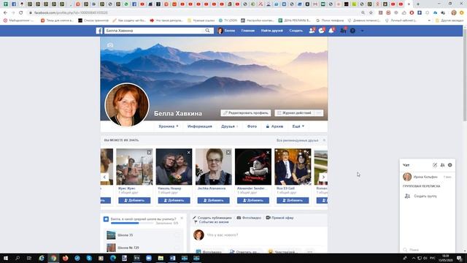Image resolution: width=467 pixels, height=263 pixels.
Task: Open the Архив tab
Action: pyautogui.click(x=274, y=126)
